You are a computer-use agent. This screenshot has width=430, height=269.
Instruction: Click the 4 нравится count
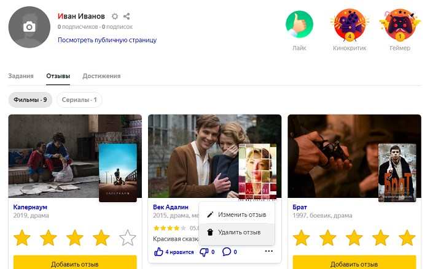pos(179,252)
